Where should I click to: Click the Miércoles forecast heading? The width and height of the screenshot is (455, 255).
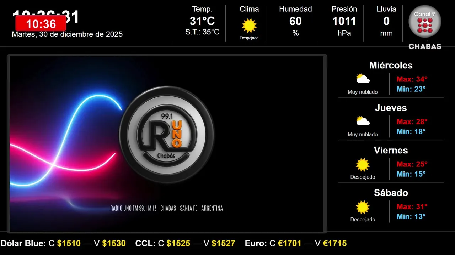coord(391,65)
